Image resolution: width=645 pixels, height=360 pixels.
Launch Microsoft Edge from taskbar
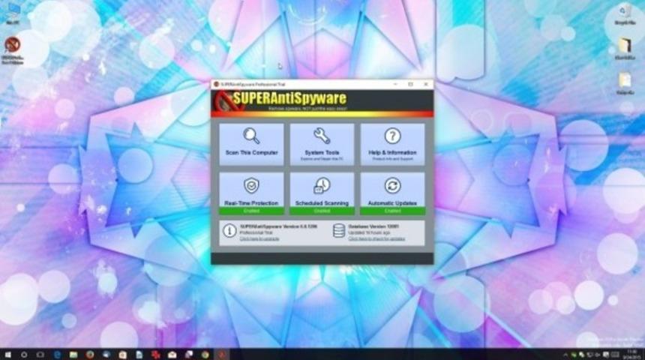(x=57, y=354)
